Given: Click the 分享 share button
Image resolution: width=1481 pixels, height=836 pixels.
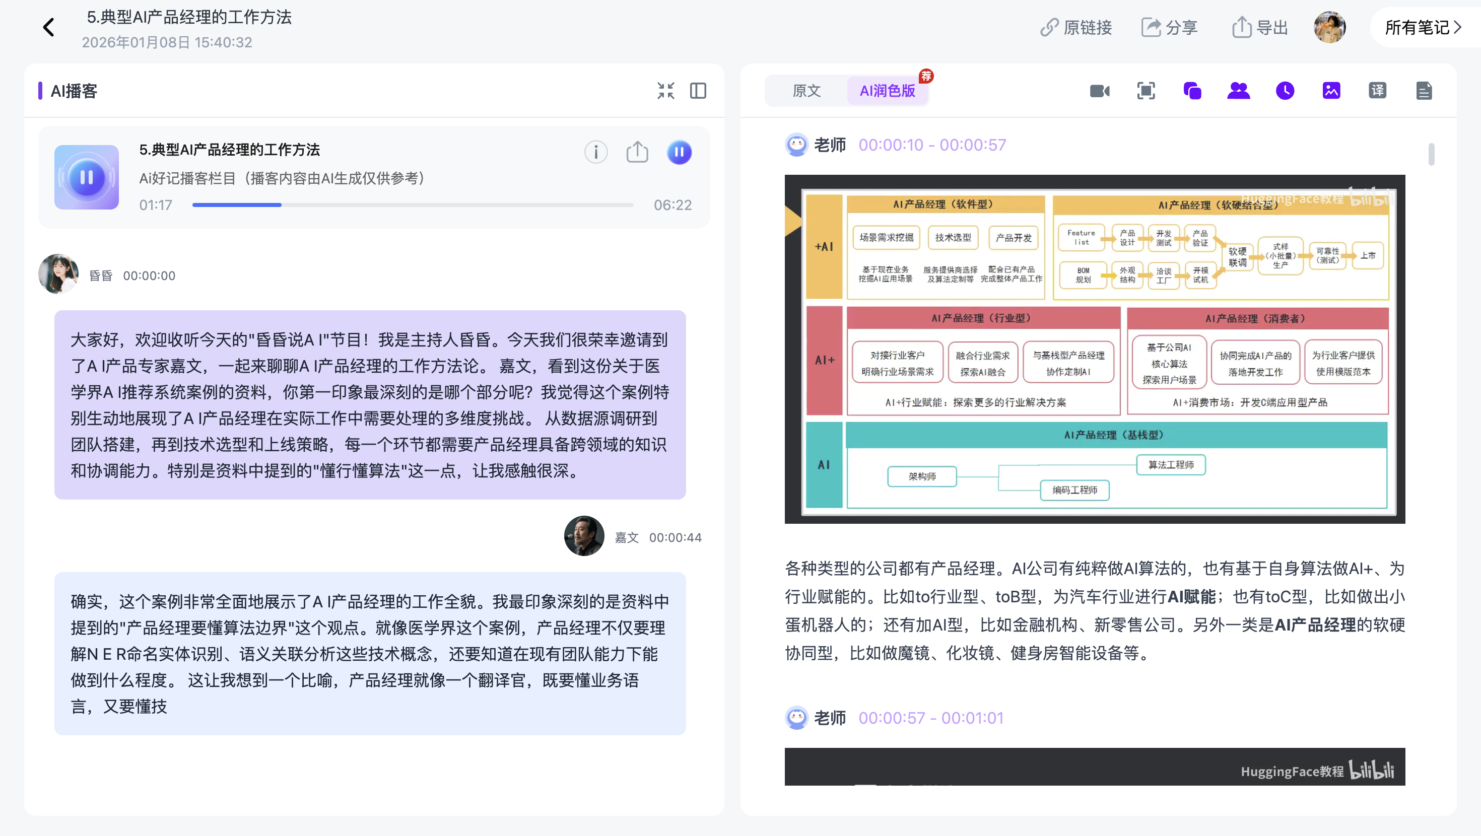Looking at the screenshot, I should (x=1169, y=27).
